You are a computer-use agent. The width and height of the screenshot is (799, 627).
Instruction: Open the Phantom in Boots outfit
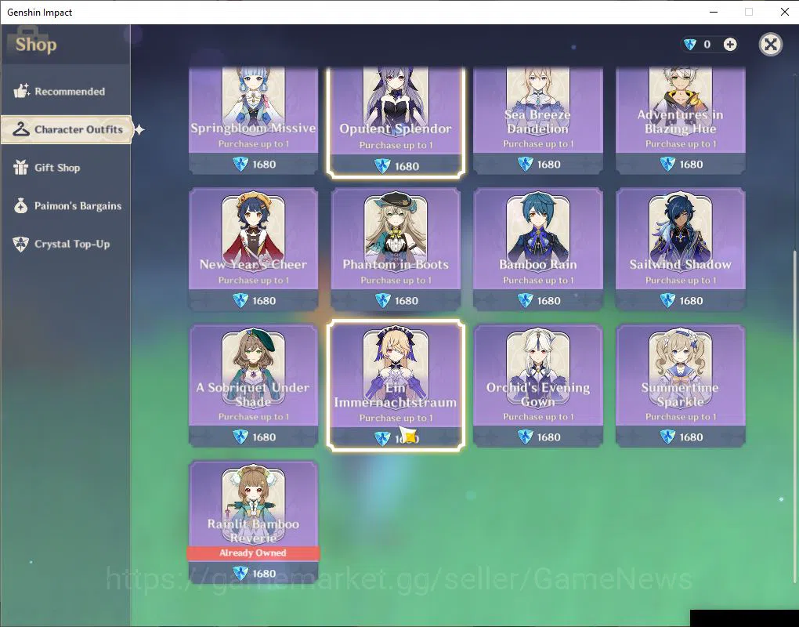point(396,249)
